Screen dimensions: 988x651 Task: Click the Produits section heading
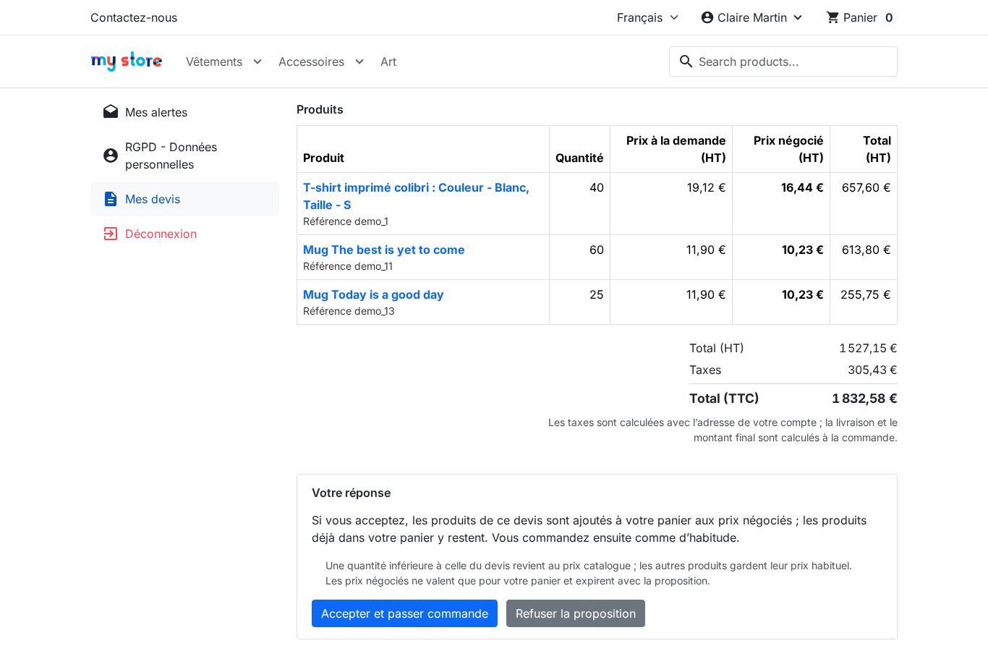pos(320,109)
